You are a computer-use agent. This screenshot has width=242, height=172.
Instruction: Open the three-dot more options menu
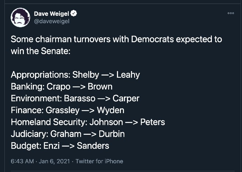(x=231, y=13)
